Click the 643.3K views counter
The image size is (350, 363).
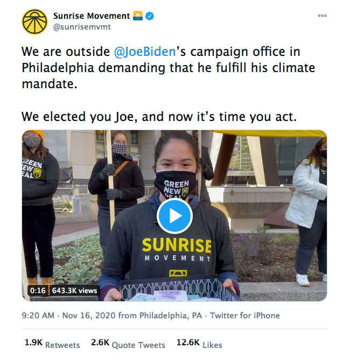74,290
